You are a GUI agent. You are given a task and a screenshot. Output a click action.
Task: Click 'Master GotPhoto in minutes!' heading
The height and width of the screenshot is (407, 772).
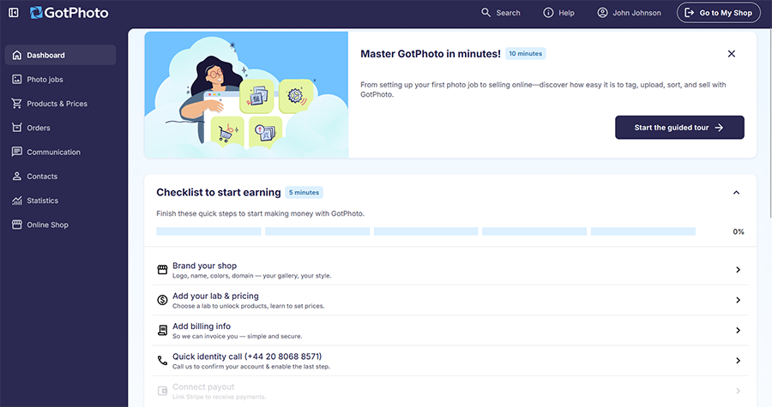coord(431,54)
